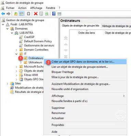Click the Forward arrow toolbar icon
Viewport: 131px width, 136px height.
point(9,14)
